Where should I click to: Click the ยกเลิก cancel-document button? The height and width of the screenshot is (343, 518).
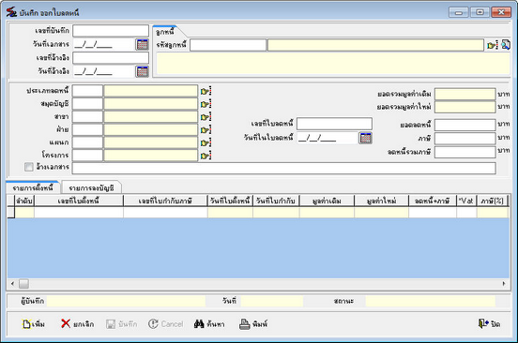(x=78, y=324)
